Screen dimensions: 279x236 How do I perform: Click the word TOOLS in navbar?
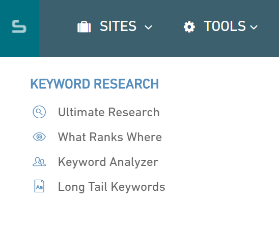point(225,26)
